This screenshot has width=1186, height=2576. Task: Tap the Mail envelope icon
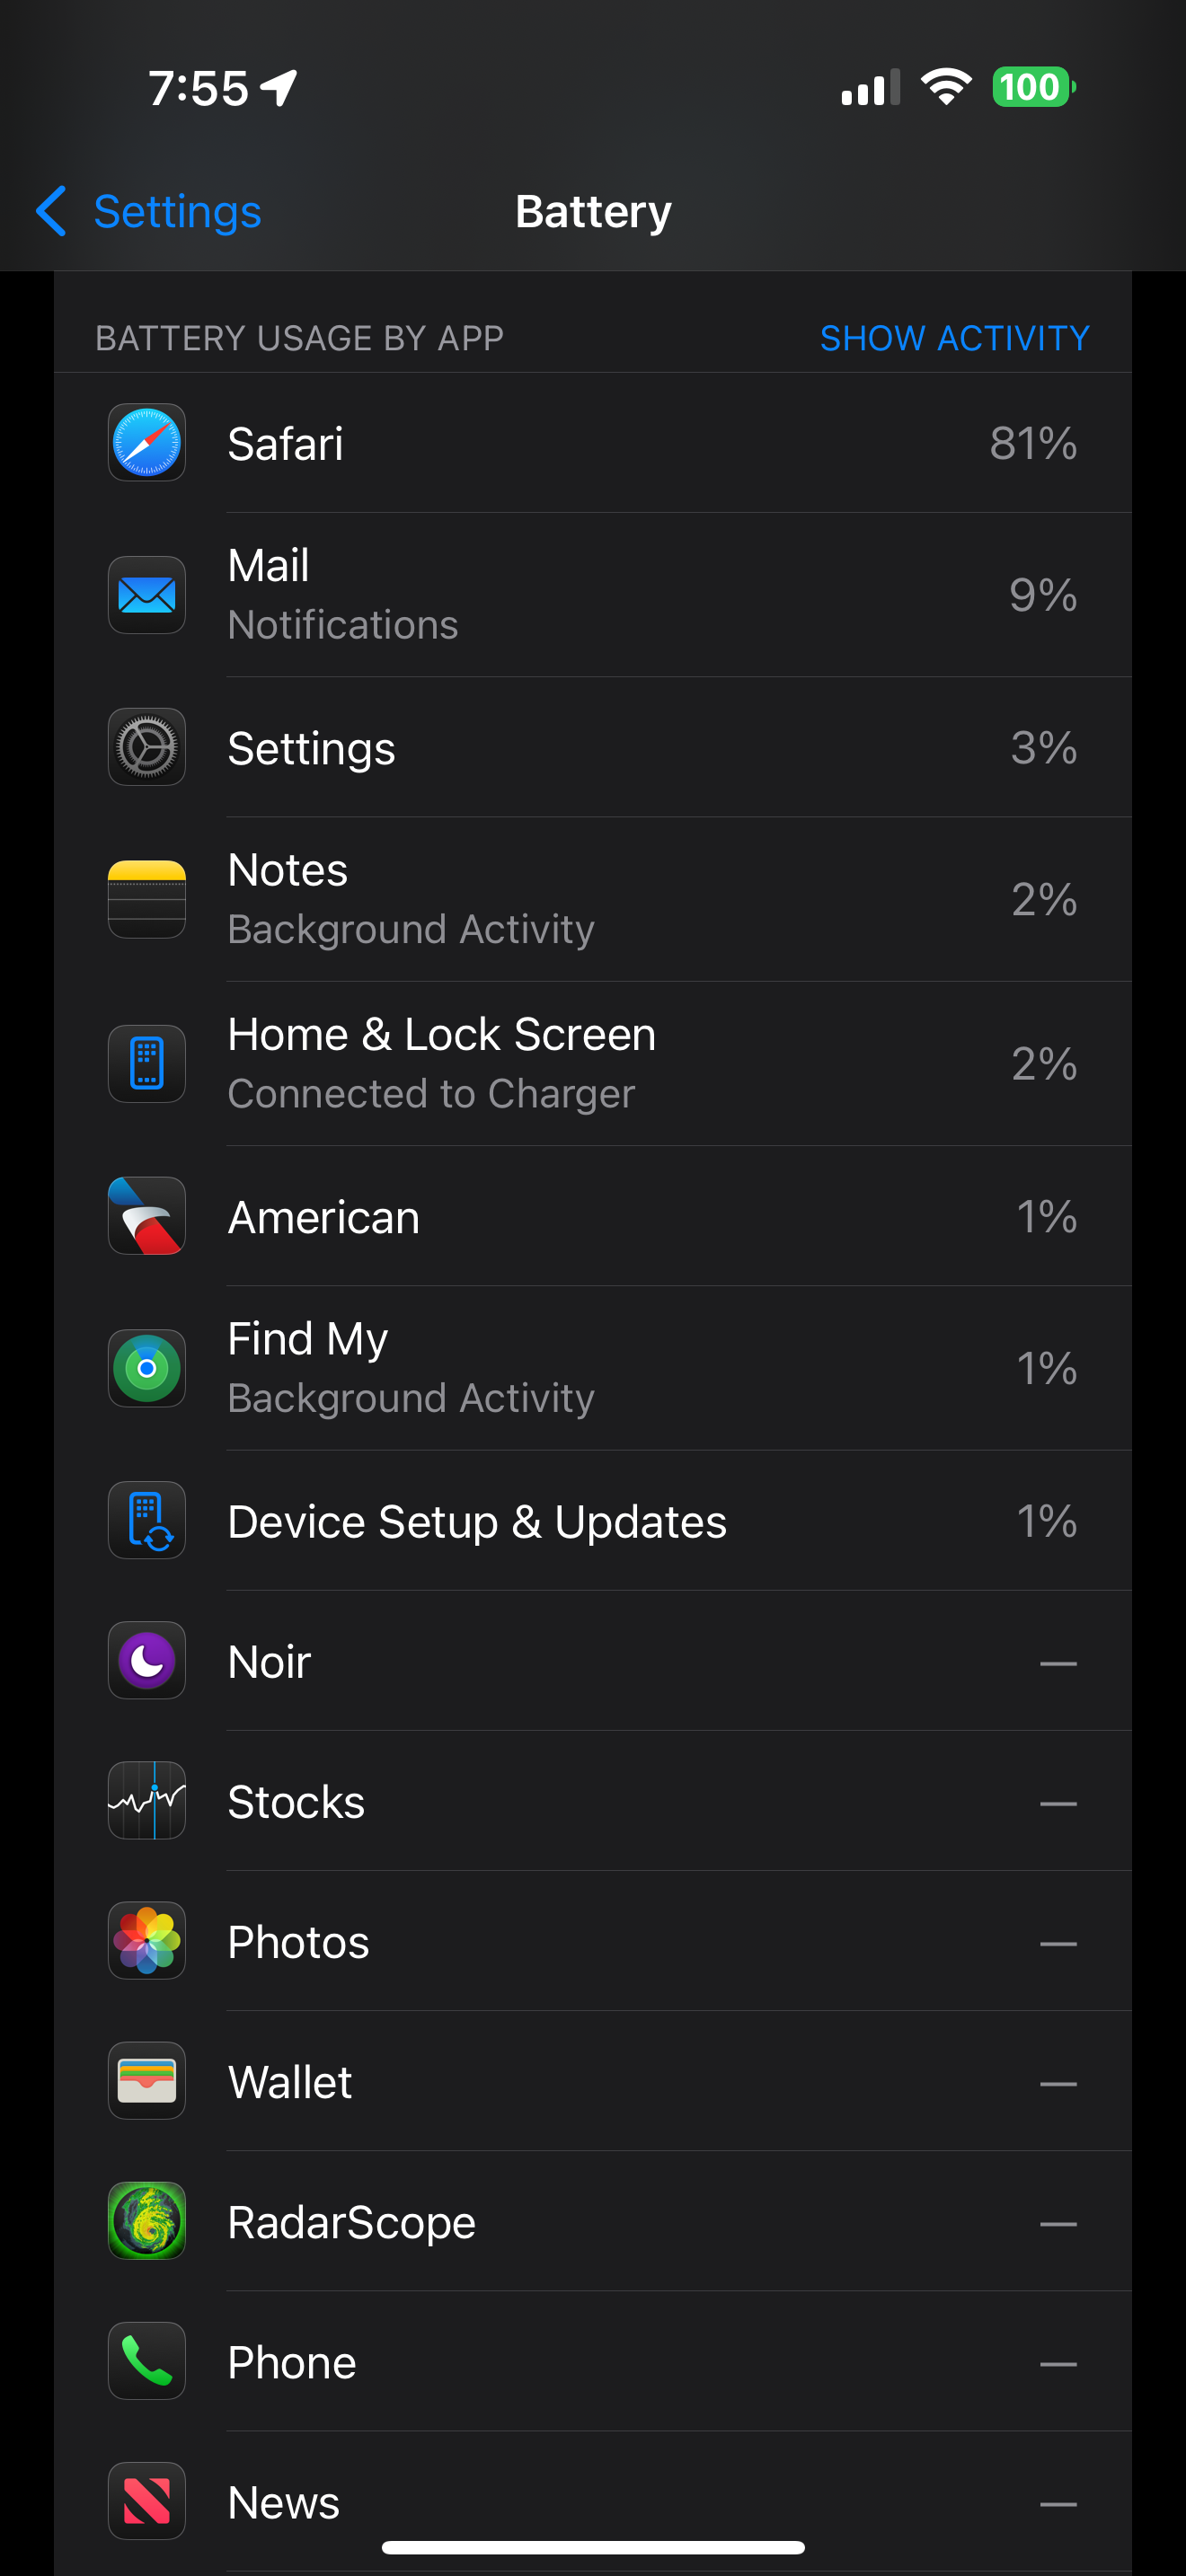tap(147, 595)
